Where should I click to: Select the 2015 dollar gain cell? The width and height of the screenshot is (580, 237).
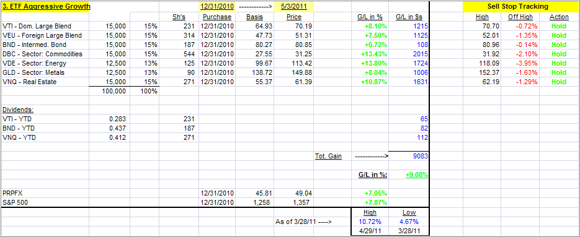coord(409,54)
